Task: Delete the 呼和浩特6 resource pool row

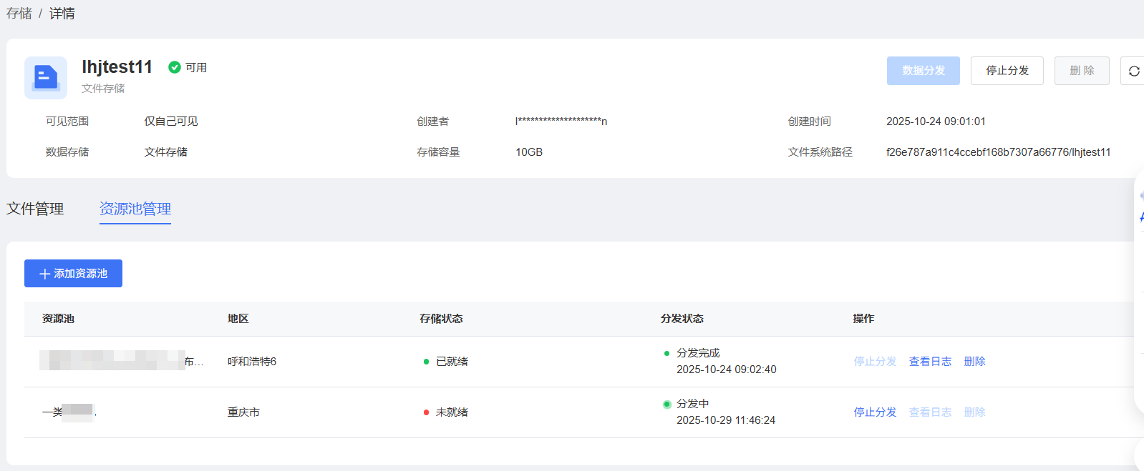Action: pyautogui.click(x=974, y=362)
